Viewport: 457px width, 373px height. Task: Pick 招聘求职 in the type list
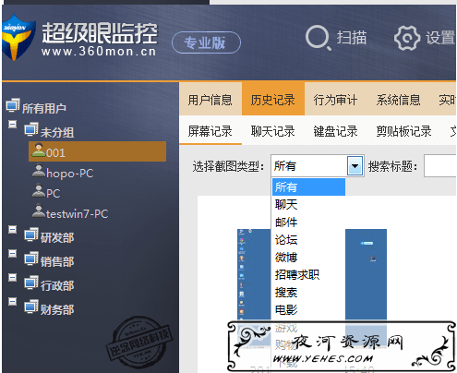click(297, 274)
